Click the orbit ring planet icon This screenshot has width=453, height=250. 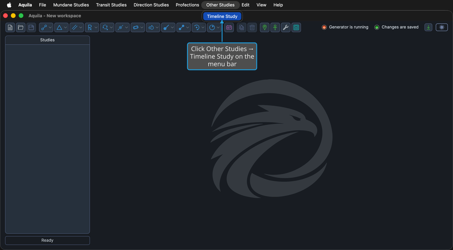136,27
